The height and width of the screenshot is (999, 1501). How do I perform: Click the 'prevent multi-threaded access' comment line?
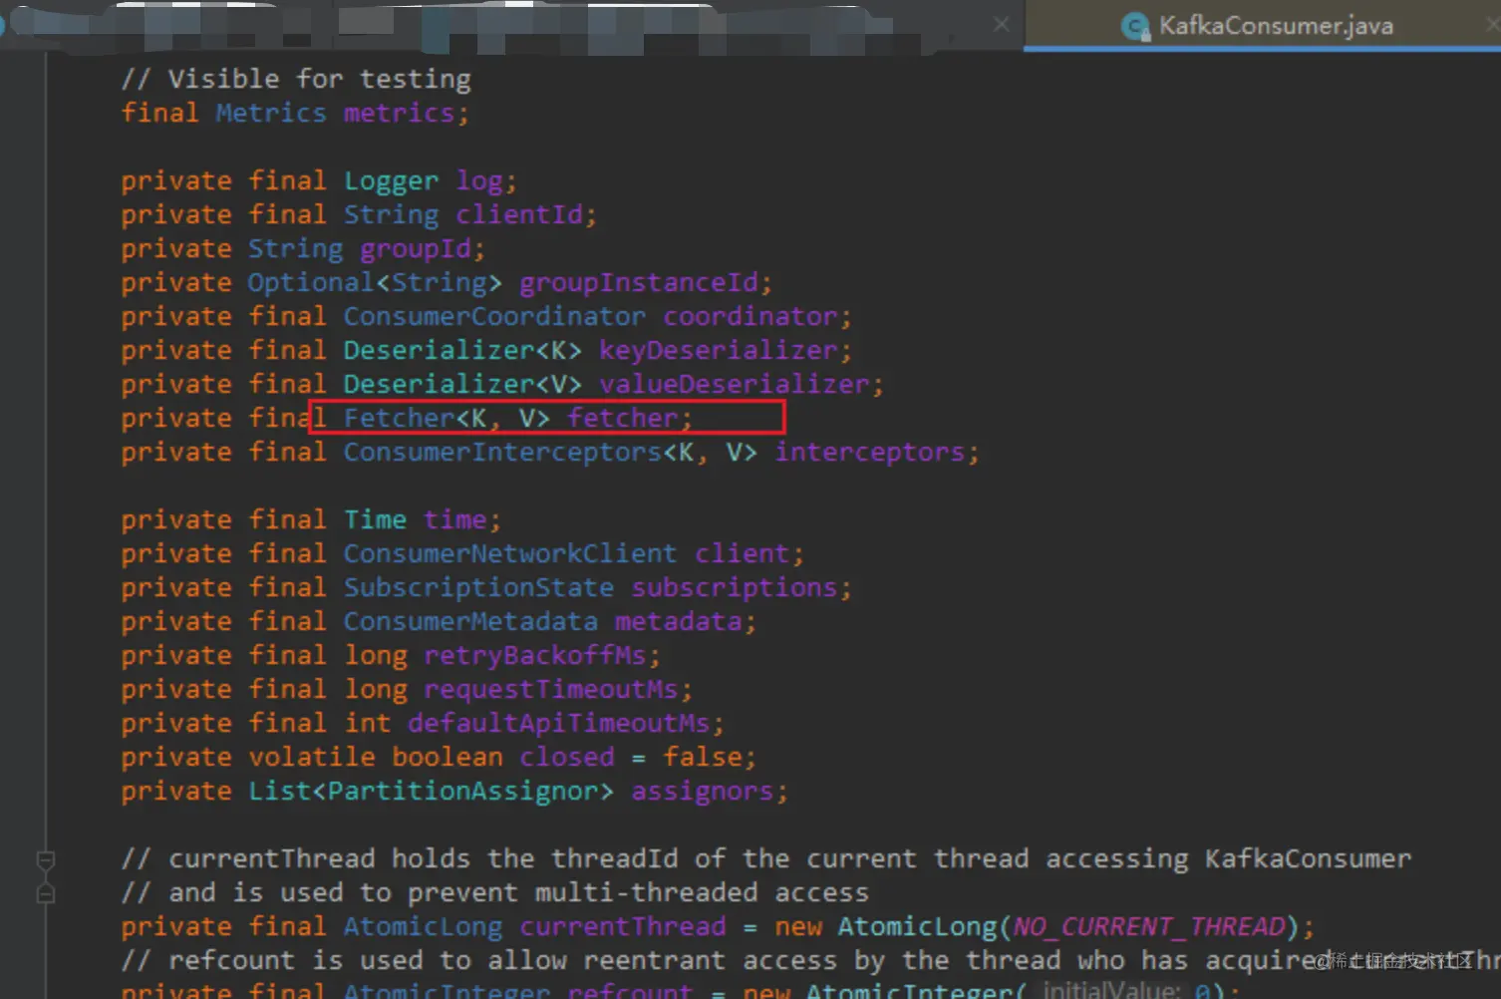pos(495,892)
